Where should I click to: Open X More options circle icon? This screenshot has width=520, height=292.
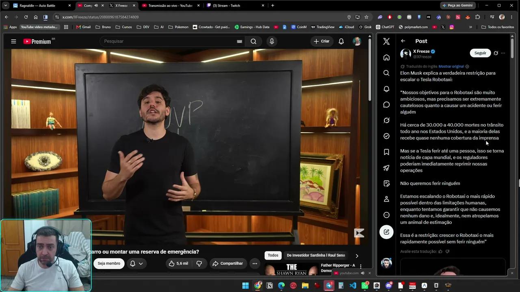(x=386, y=215)
